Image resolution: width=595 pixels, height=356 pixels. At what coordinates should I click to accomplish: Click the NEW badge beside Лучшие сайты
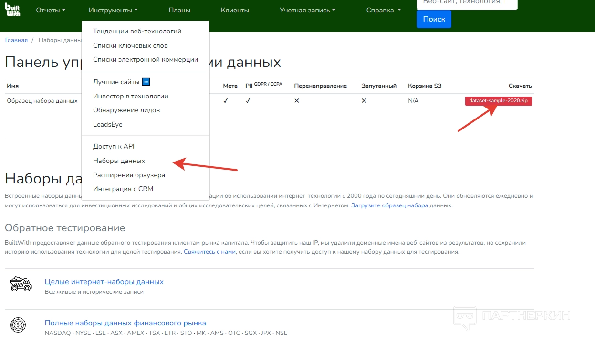(146, 82)
